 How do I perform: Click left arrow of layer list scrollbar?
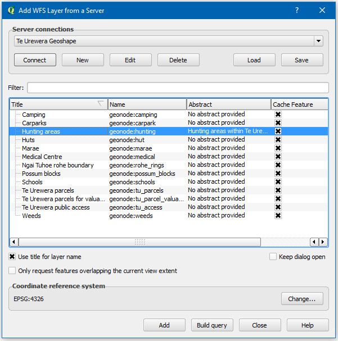tap(14, 242)
